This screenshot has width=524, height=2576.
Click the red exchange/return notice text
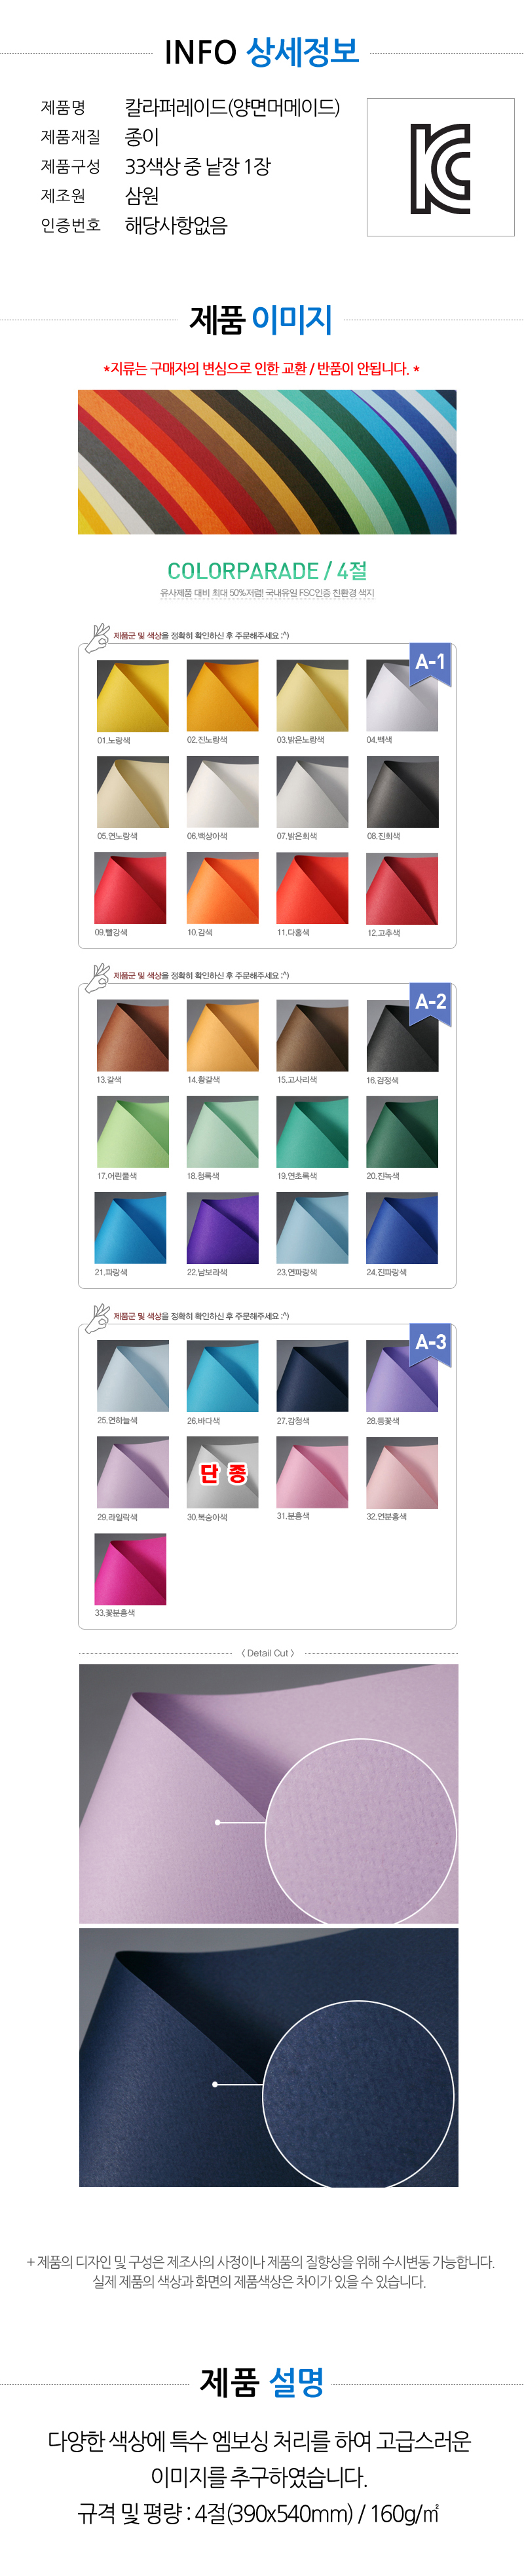[x=261, y=369]
